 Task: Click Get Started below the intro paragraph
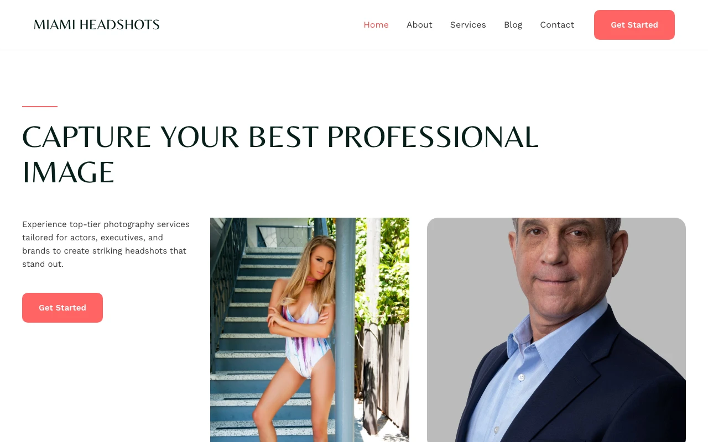[63, 308]
